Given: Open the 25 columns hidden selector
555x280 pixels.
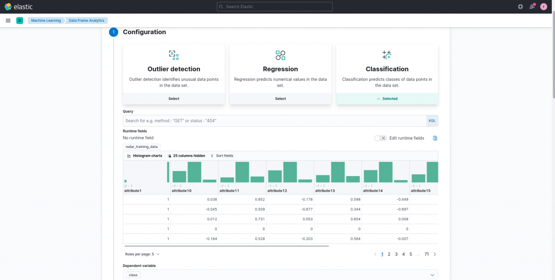Looking at the screenshot, I should (x=186, y=155).
